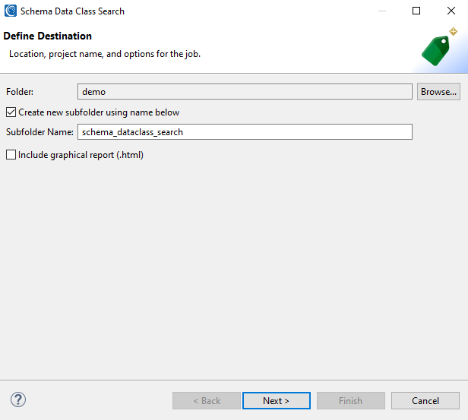Click the Subfolder Name: label

pyautogui.click(x=40, y=132)
